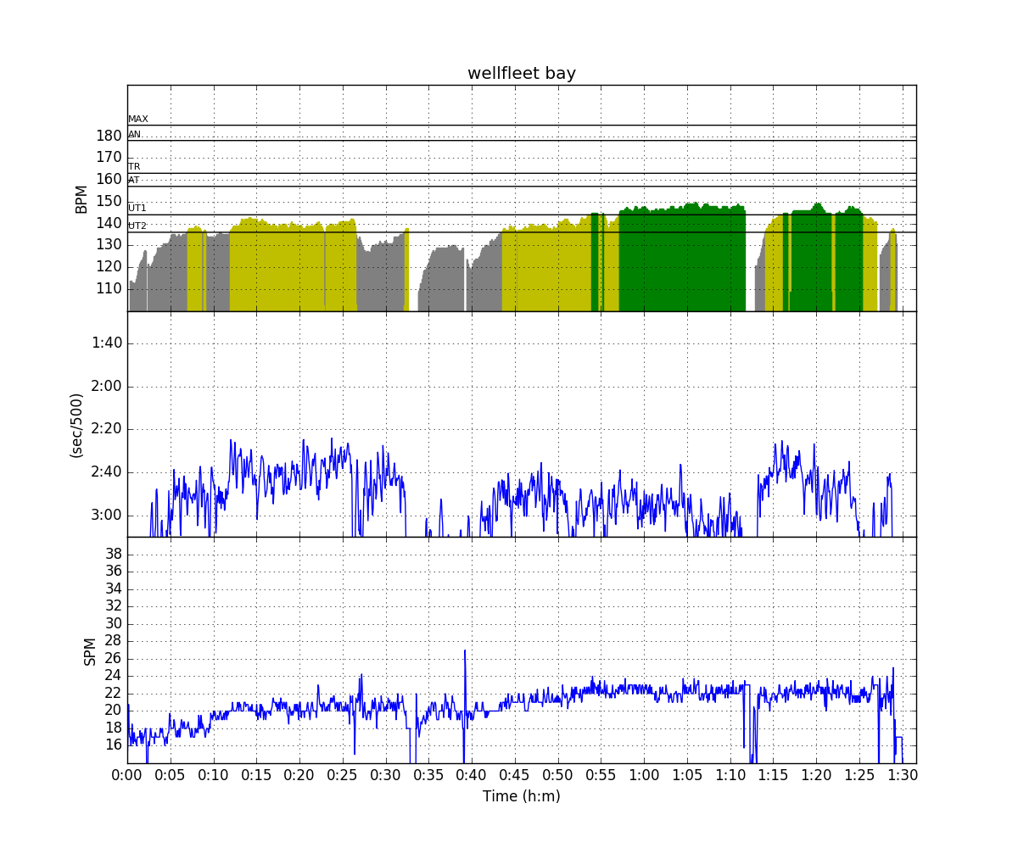Click the SPM y-axis label
The height and width of the screenshot is (848, 1018).
click(x=89, y=650)
